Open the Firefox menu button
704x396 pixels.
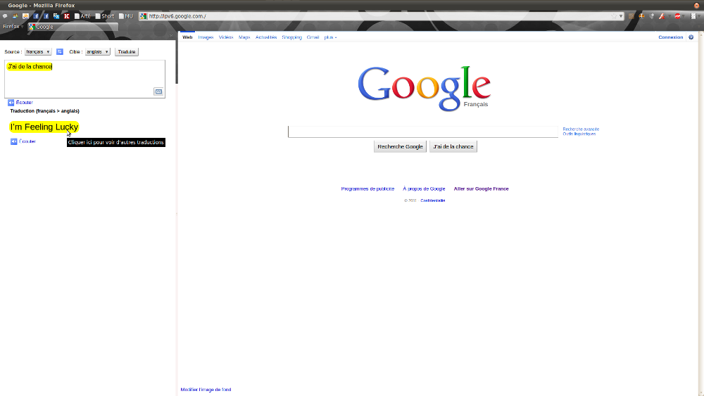click(x=13, y=27)
